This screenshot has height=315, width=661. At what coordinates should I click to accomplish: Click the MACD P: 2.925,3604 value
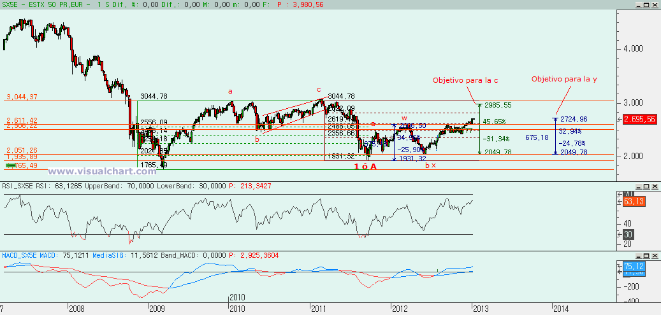click(254, 256)
